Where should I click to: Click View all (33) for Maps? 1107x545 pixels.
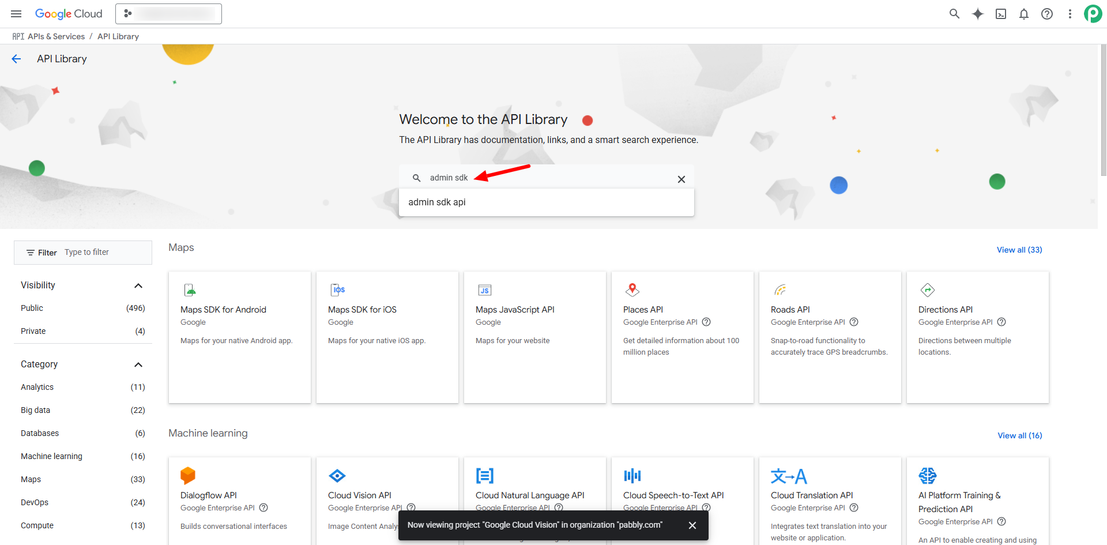pos(1019,250)
